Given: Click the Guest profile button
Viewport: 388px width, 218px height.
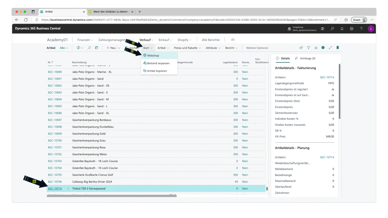Looking at the screenshot, I should pyautogui.click(x=359, y=20).
